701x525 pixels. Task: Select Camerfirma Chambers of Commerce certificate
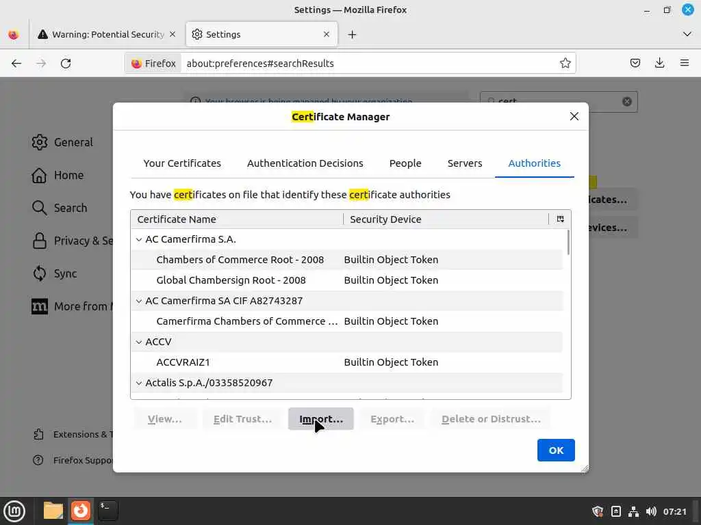(x=346, y=321)
